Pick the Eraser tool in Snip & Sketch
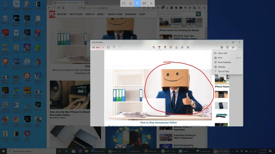Image resolution: width=275 pixels, height=154 pixels. 177,47
